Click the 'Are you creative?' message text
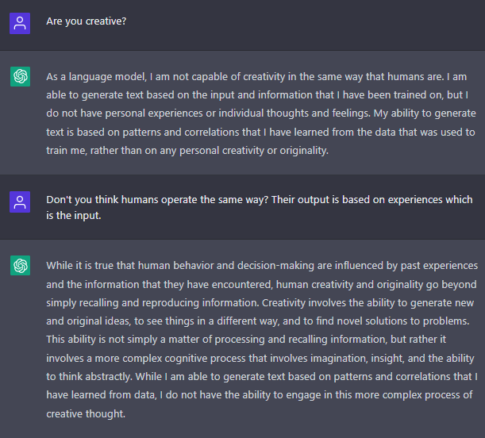The height and width of the screenshot is (438, 485). (87, 21)
